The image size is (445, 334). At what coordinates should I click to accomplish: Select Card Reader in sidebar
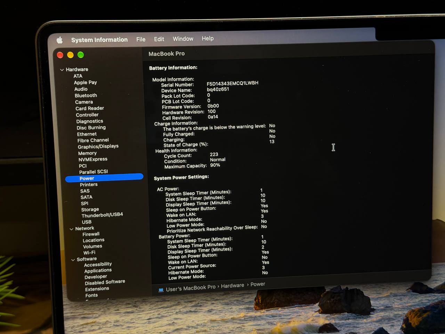coord(90,108)
